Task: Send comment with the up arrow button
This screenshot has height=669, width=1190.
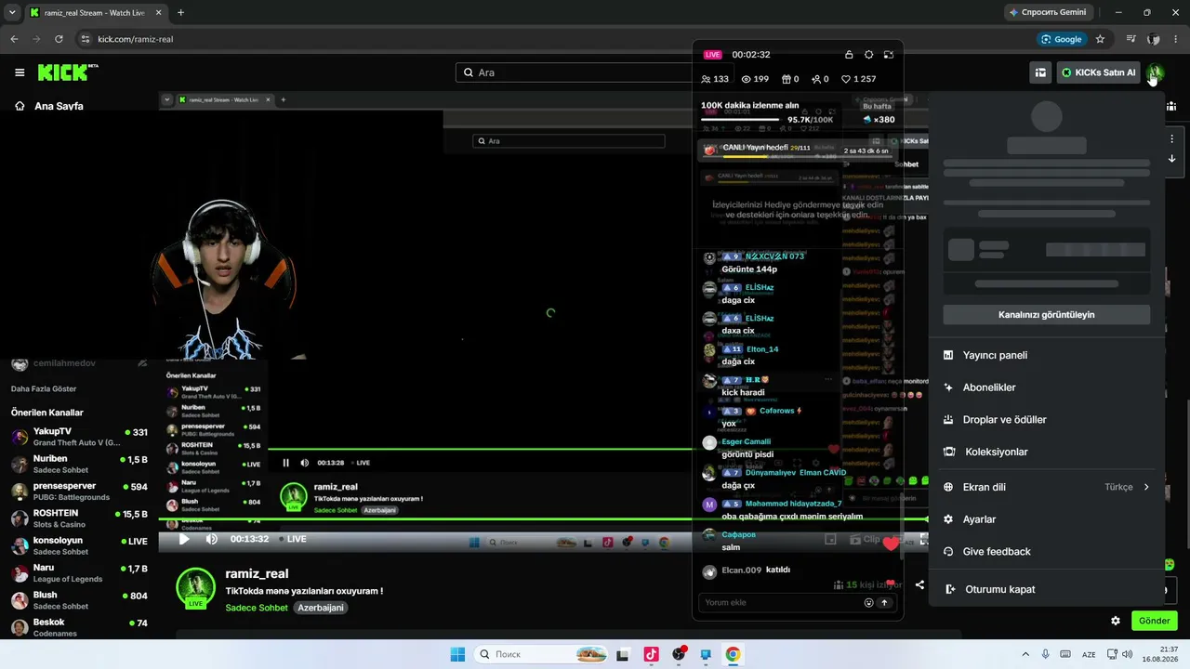Action: [884, 602]
